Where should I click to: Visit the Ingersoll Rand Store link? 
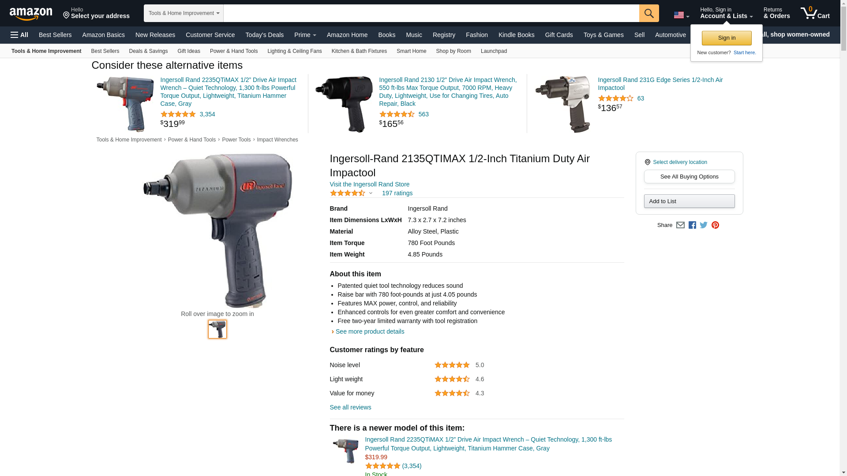pos(370,184)
